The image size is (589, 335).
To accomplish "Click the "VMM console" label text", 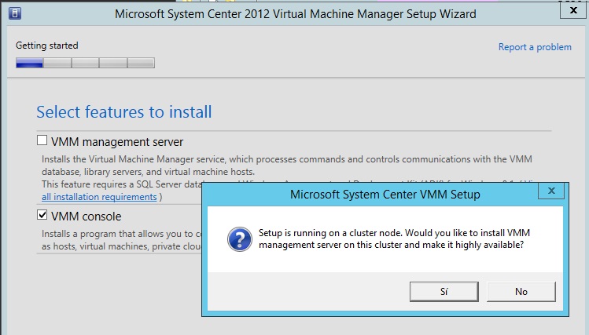I will 86,217.
